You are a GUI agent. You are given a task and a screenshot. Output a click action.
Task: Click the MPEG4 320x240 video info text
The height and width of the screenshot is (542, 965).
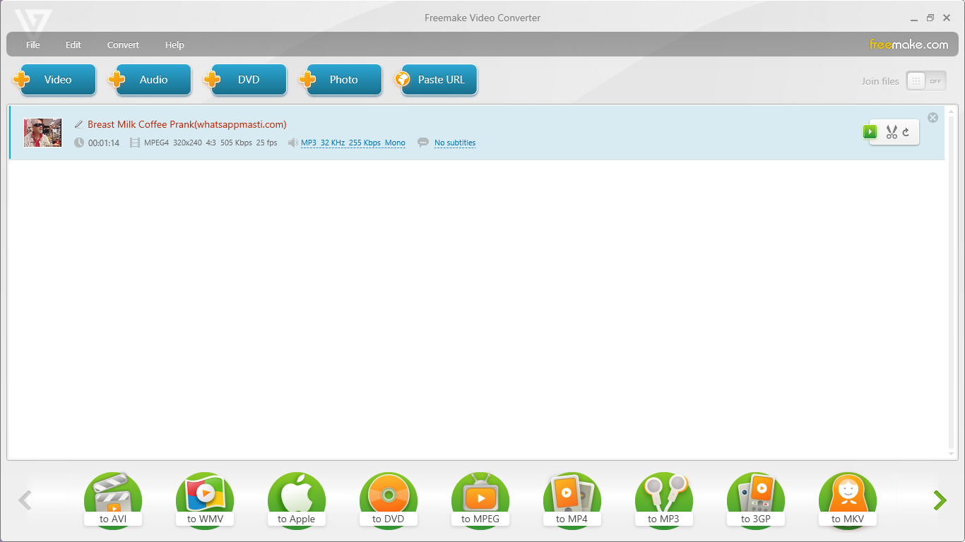[211, 143]
